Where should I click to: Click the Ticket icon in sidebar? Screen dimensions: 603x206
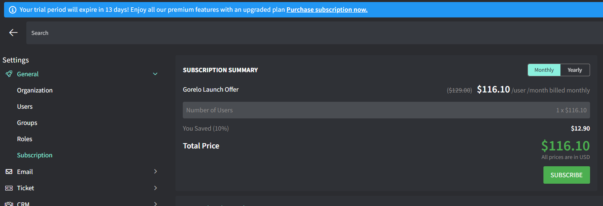tap(9, 188)
